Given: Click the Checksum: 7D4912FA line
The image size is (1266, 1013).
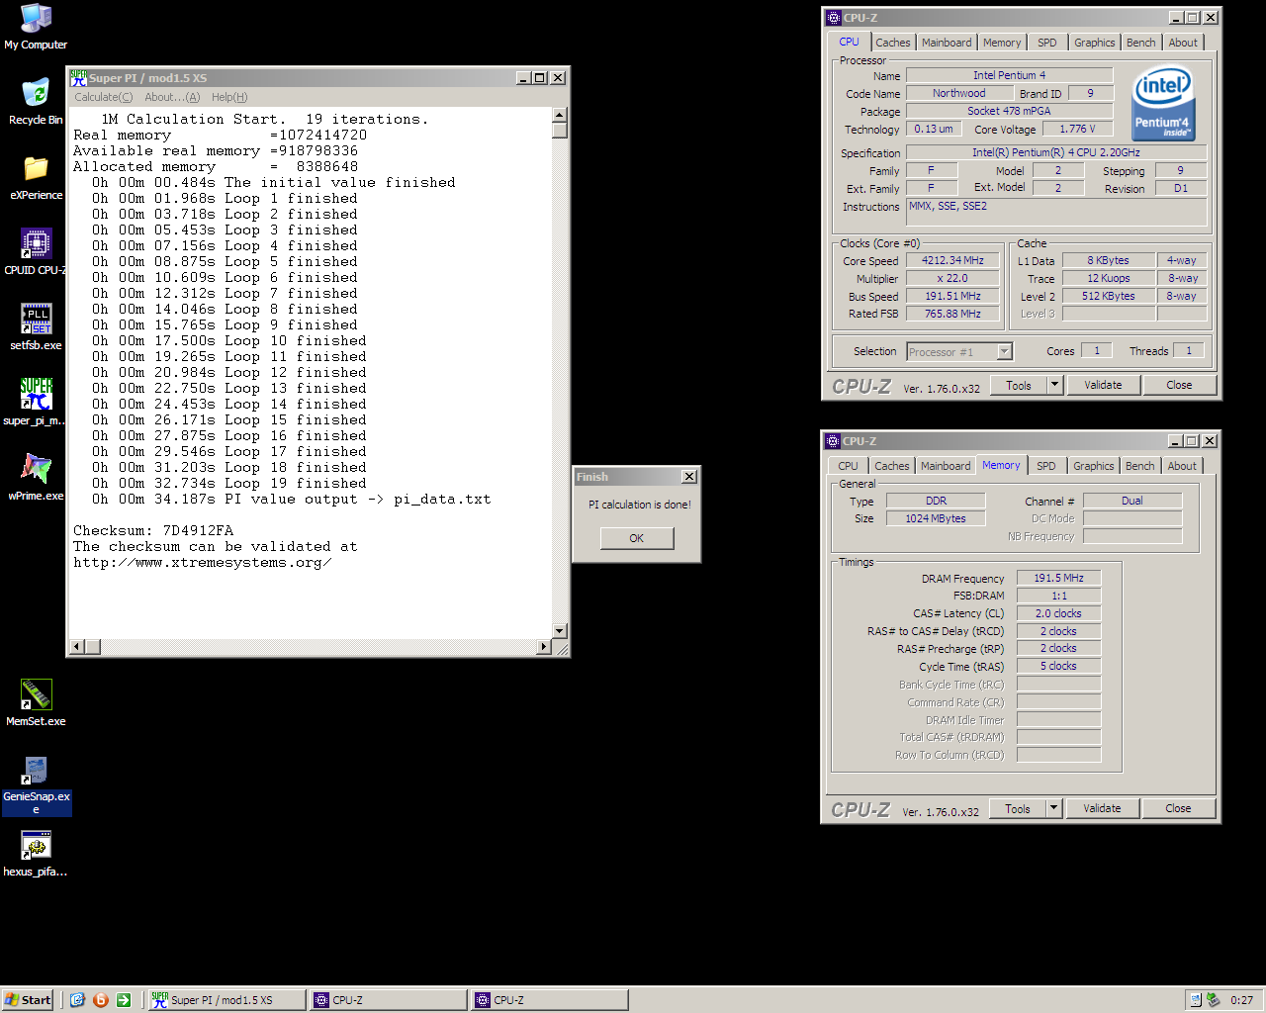Looking at the screenshot, I should pos(153,530).
